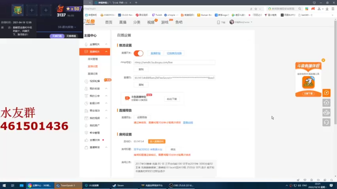Copy the rtmp address
This screenshot has height=189, width=337.
[x=141, y=69]
